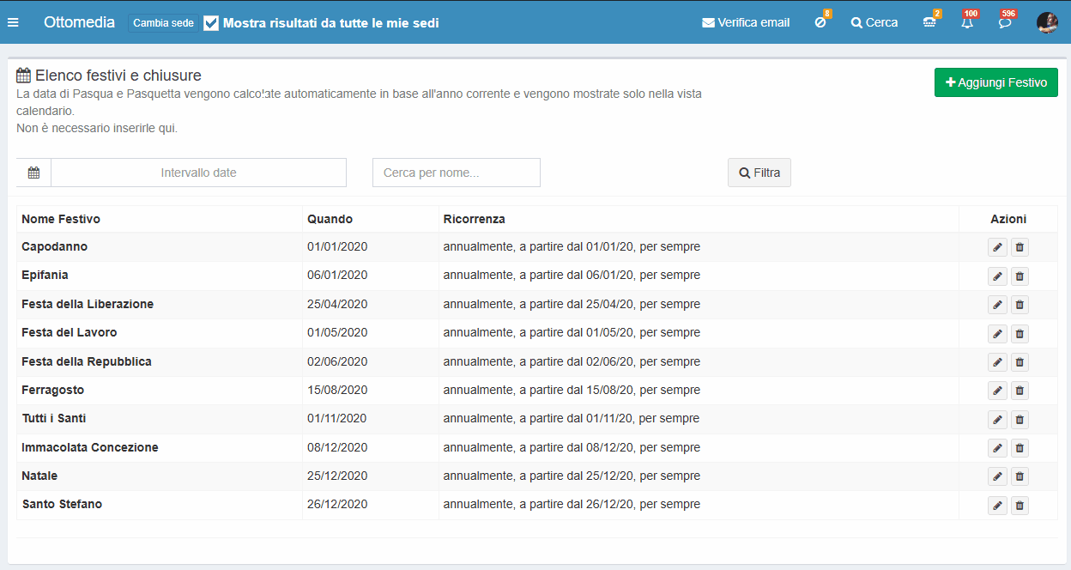Edit the Ferragosto holiday entry

[x=997, y=391]
